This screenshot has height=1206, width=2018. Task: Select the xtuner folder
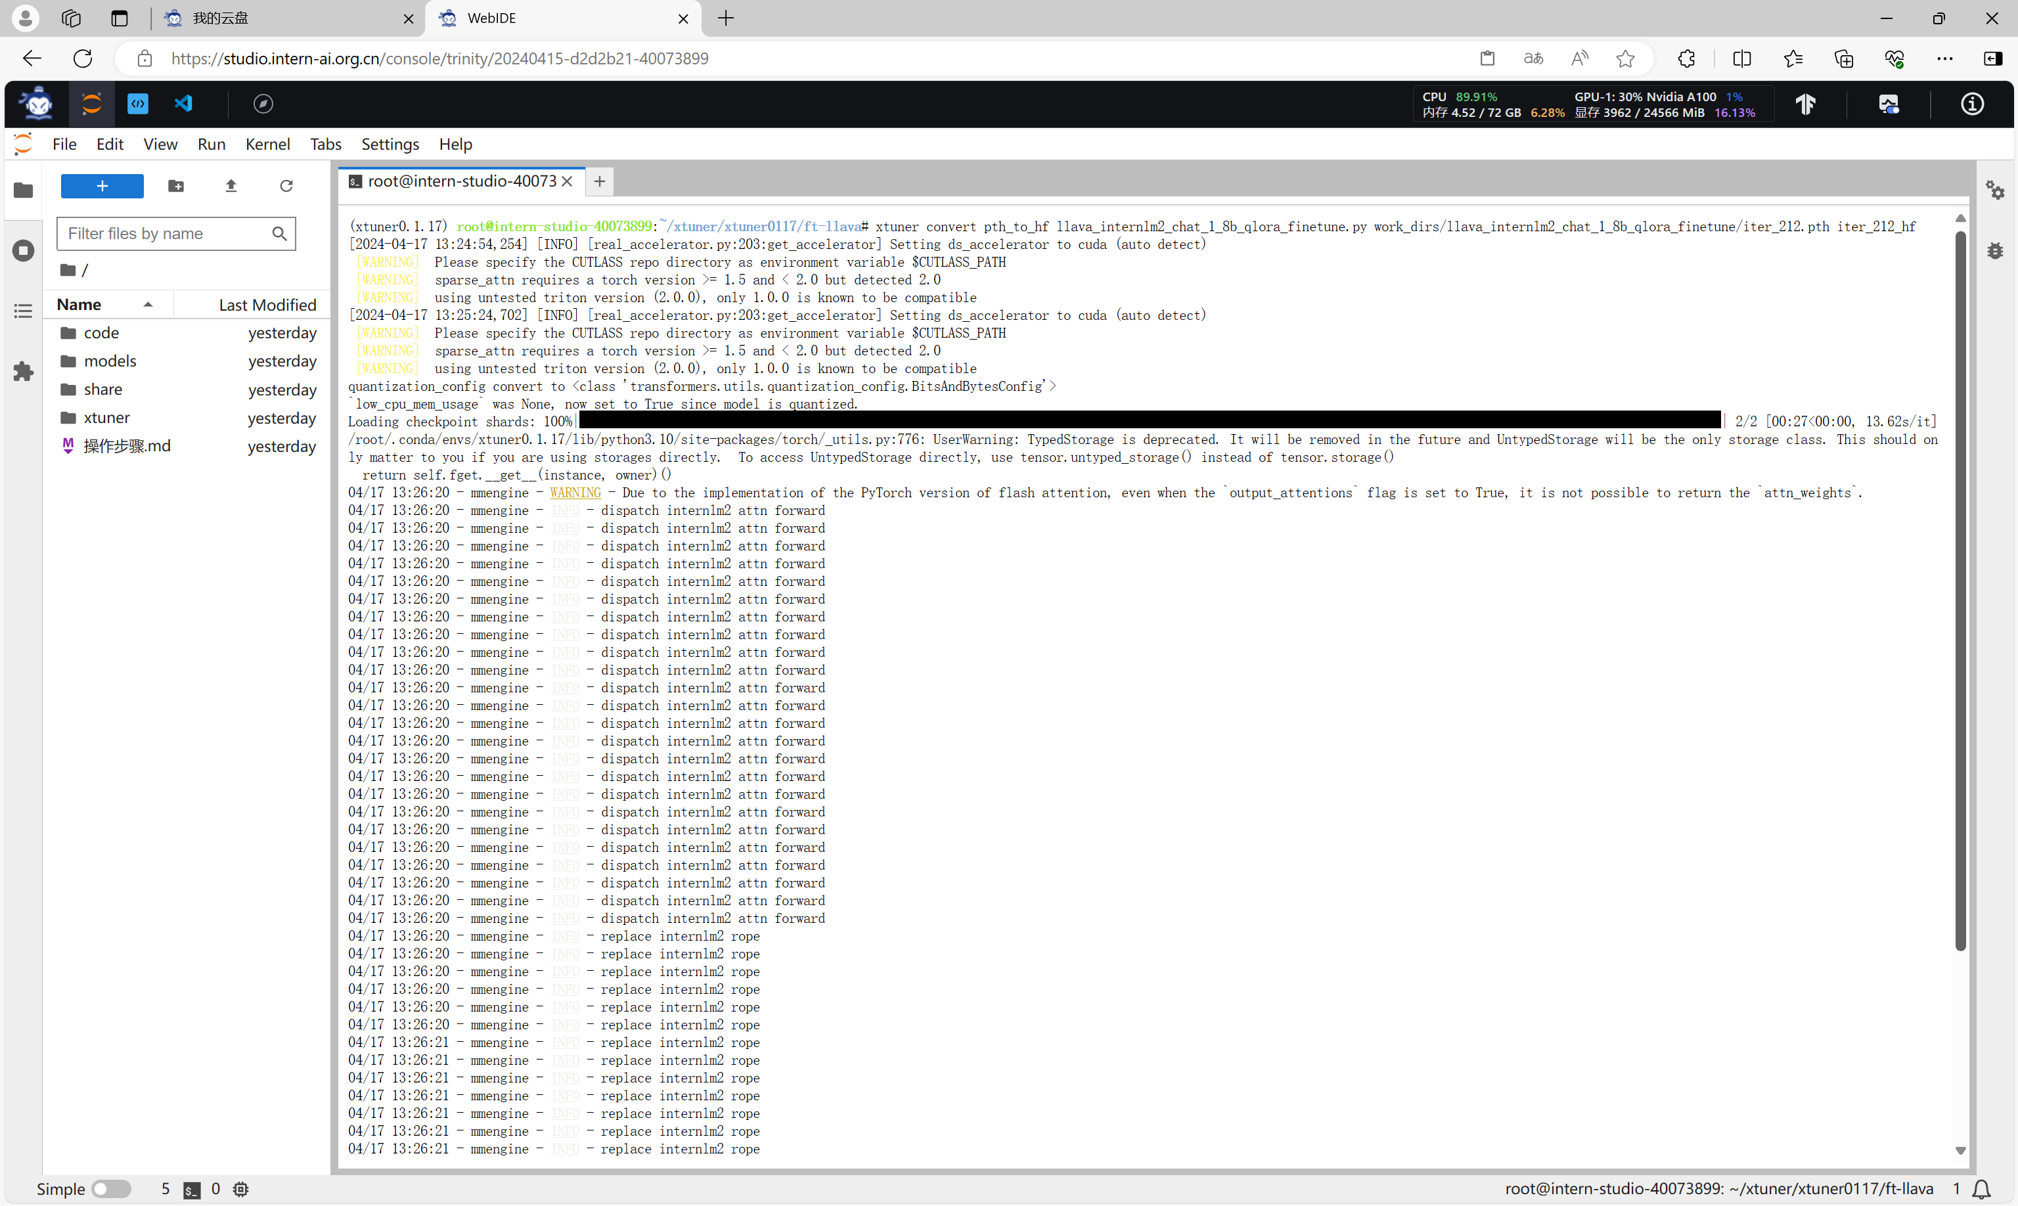point(188,418)
